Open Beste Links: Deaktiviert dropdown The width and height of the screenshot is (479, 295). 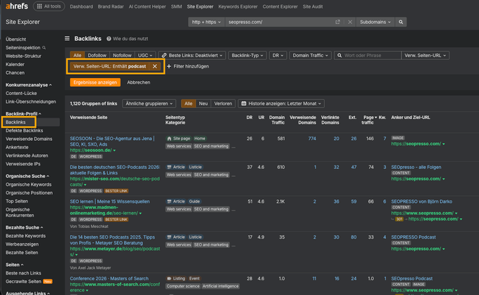coord(192,56)
